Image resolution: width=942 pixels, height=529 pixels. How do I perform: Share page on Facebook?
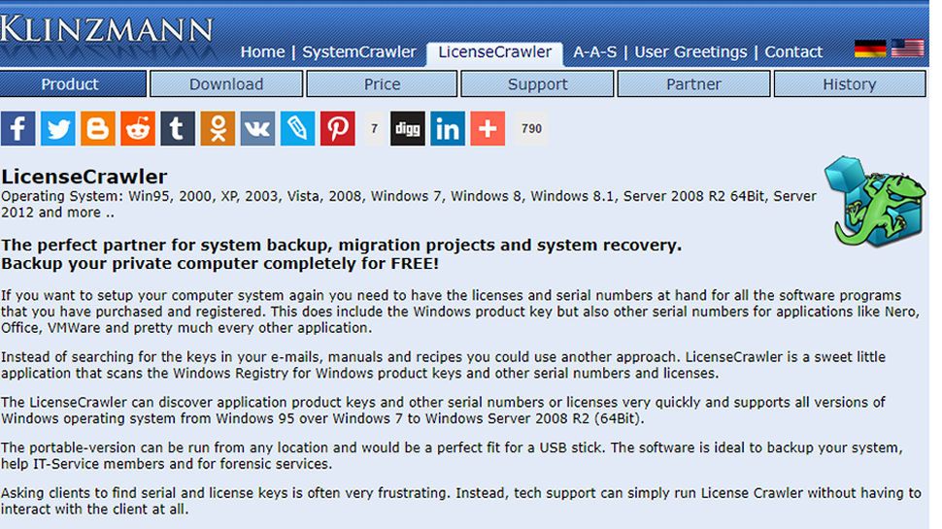point(18,128)
